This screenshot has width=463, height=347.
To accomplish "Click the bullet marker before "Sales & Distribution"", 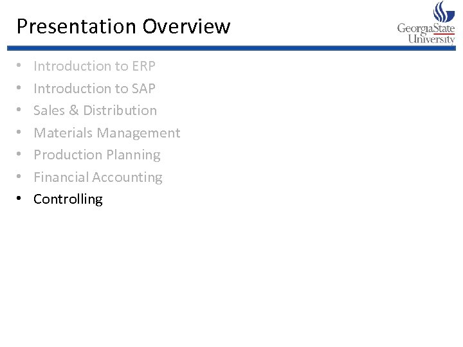I will 20,111.
